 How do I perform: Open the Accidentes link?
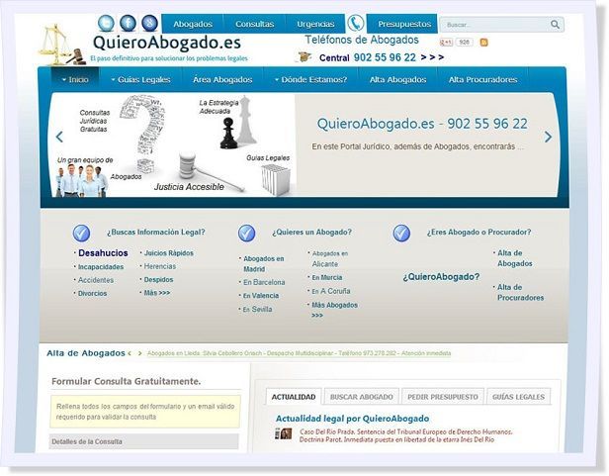pos(96,280)
